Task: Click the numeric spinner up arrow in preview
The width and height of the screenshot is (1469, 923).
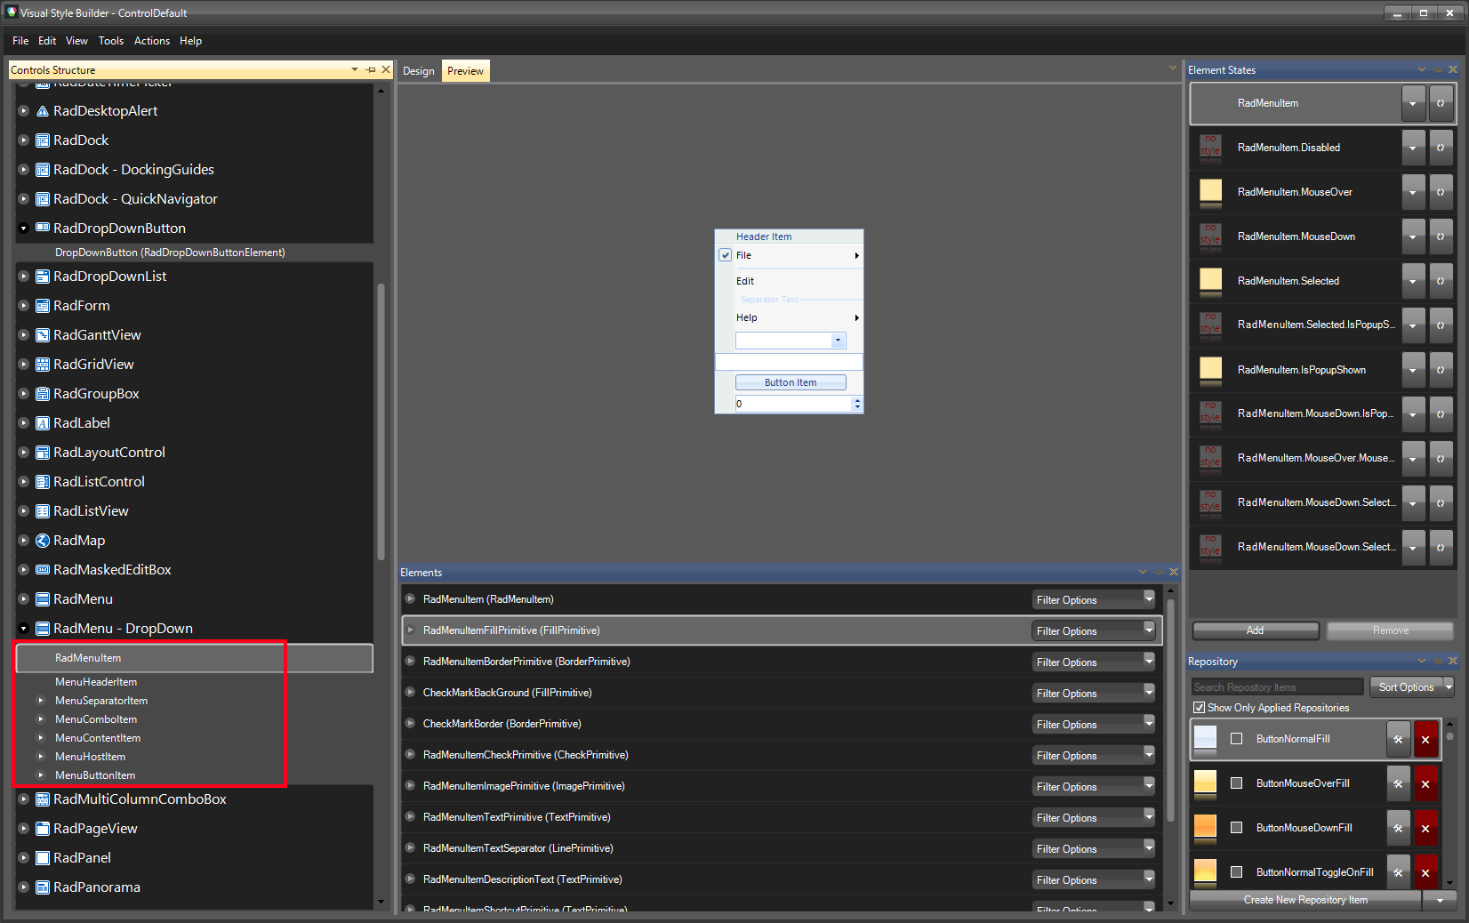Action: 857,400
